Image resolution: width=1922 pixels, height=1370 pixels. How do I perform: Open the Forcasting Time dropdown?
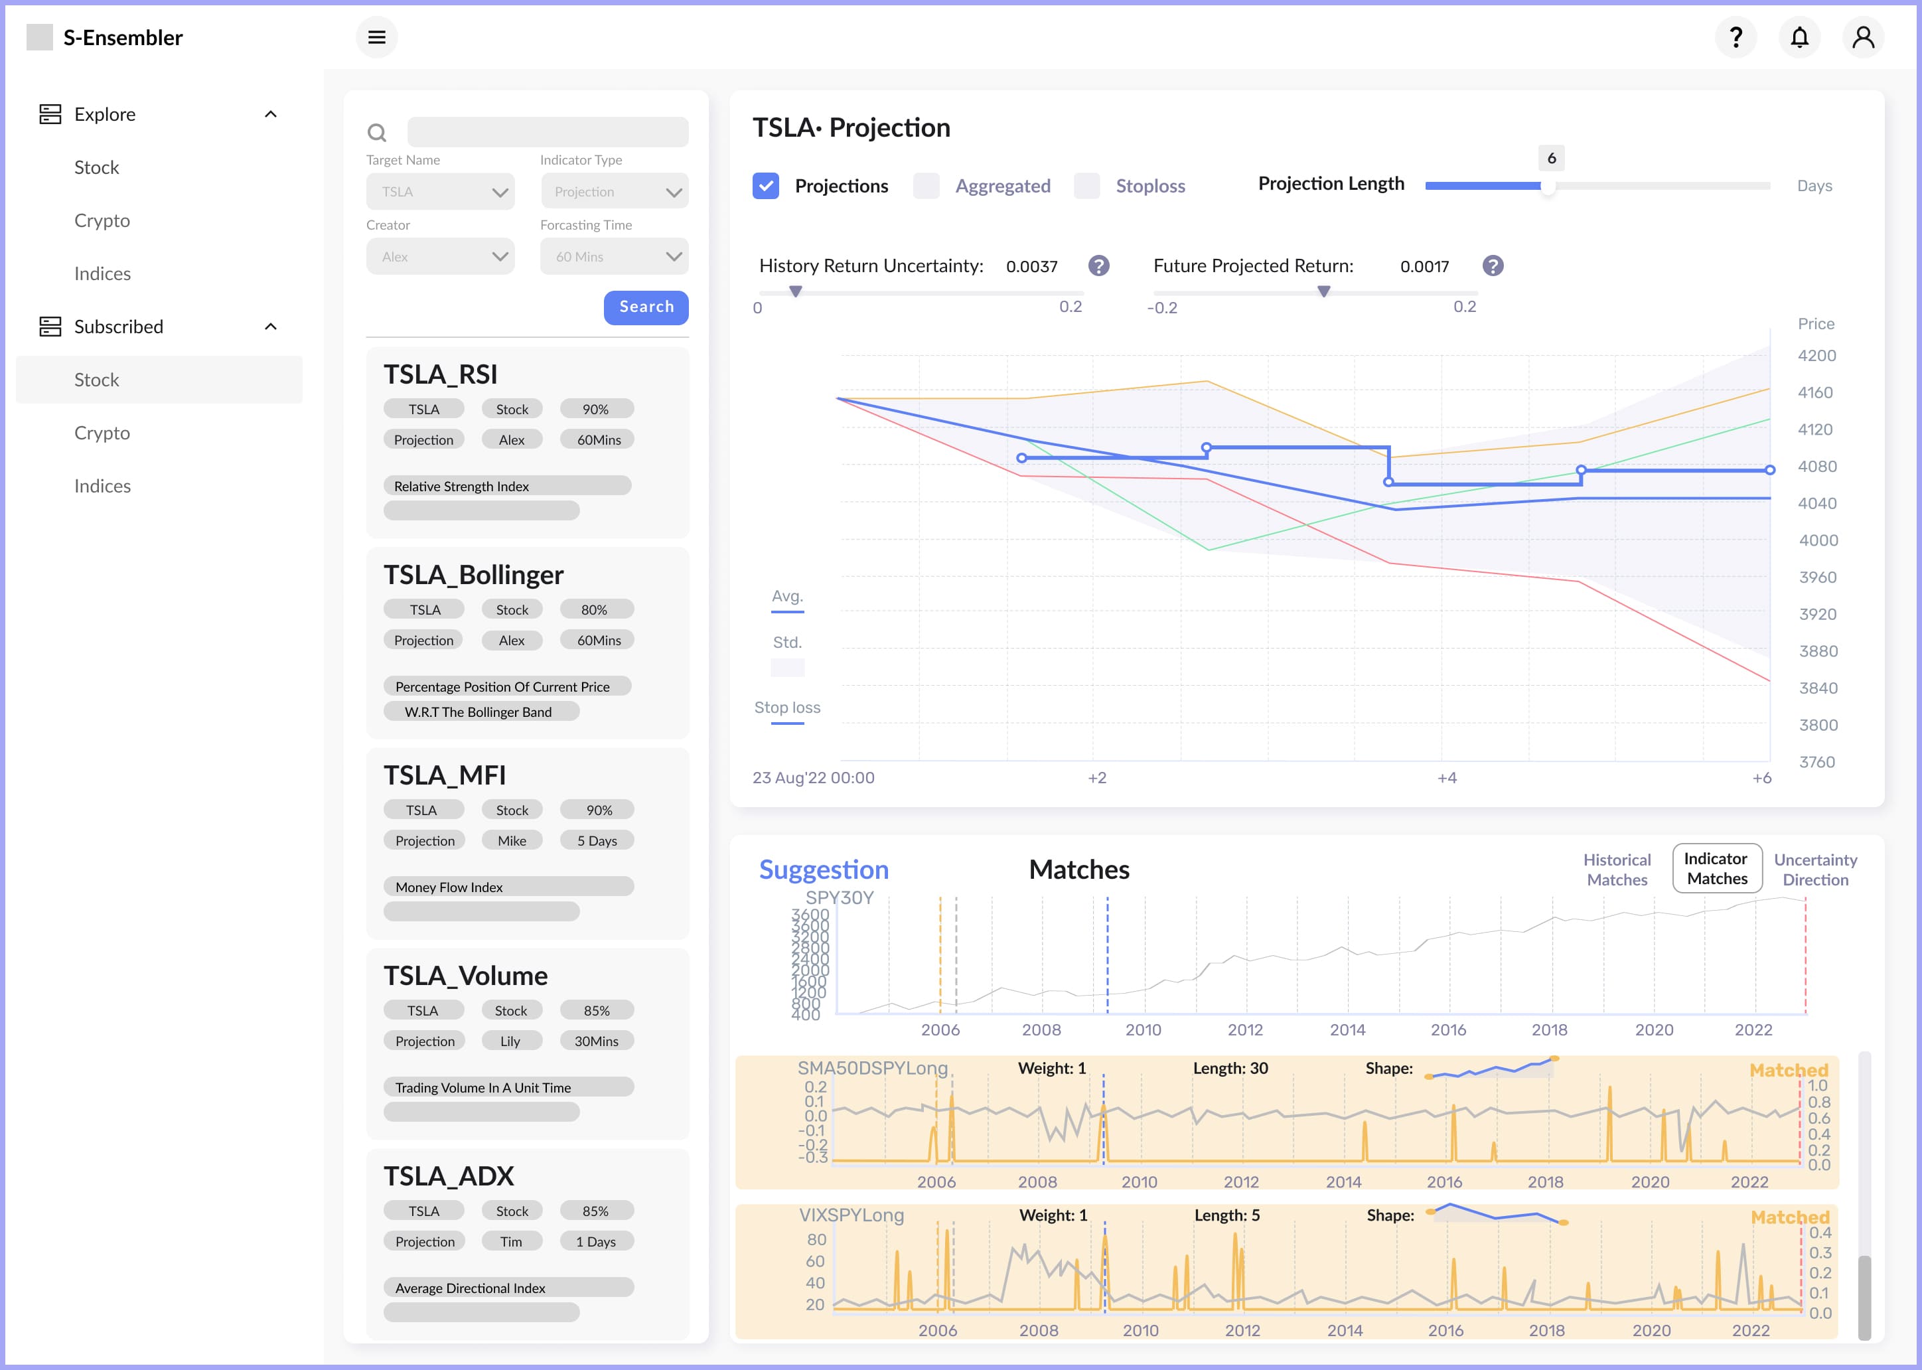coord(615,256)
